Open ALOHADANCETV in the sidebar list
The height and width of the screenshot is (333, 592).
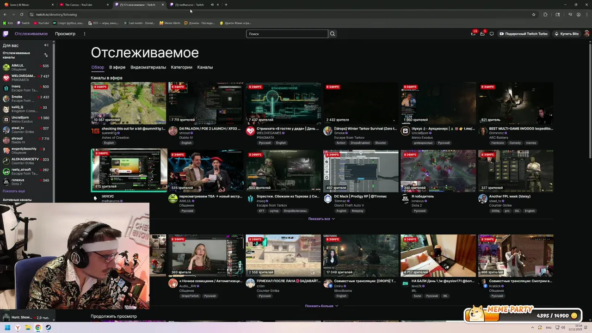(27, 161)
